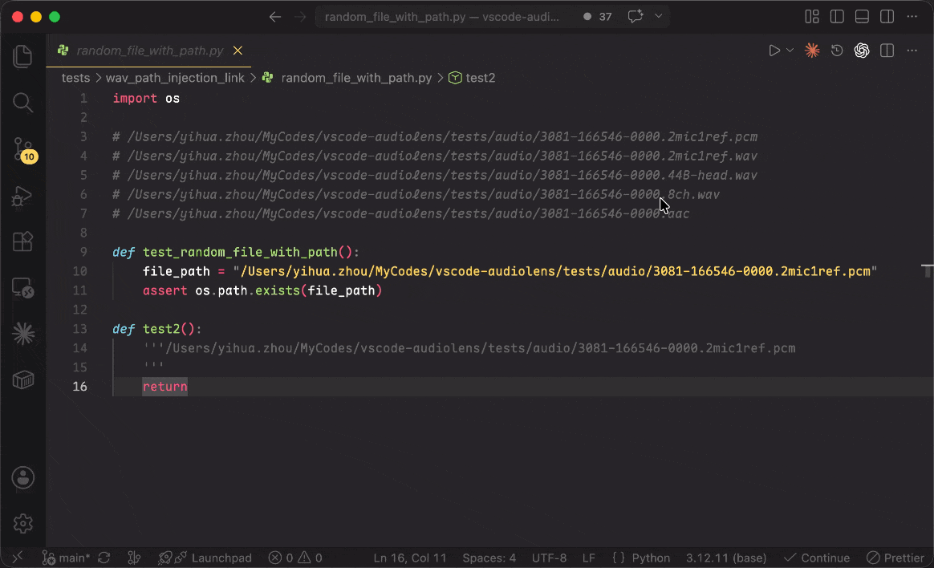Open Customize Layout icon
Image resolution: width=934 pixels, height=568 pixels.
pyautogui.click(x=812, y=17)
